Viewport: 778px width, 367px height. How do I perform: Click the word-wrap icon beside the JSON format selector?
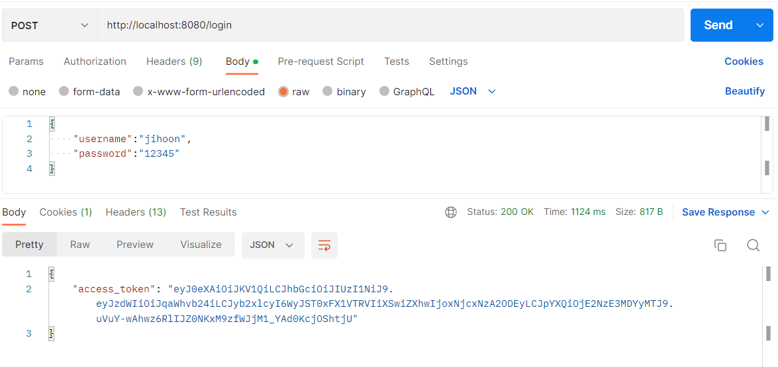[x=324, y=245]
